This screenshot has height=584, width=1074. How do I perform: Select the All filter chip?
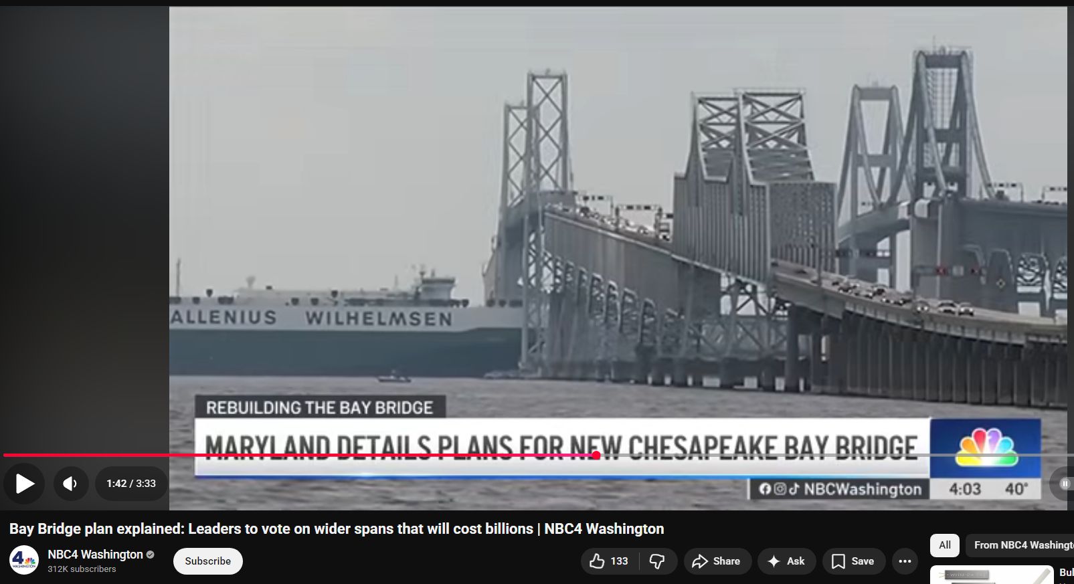coord(945,545)
